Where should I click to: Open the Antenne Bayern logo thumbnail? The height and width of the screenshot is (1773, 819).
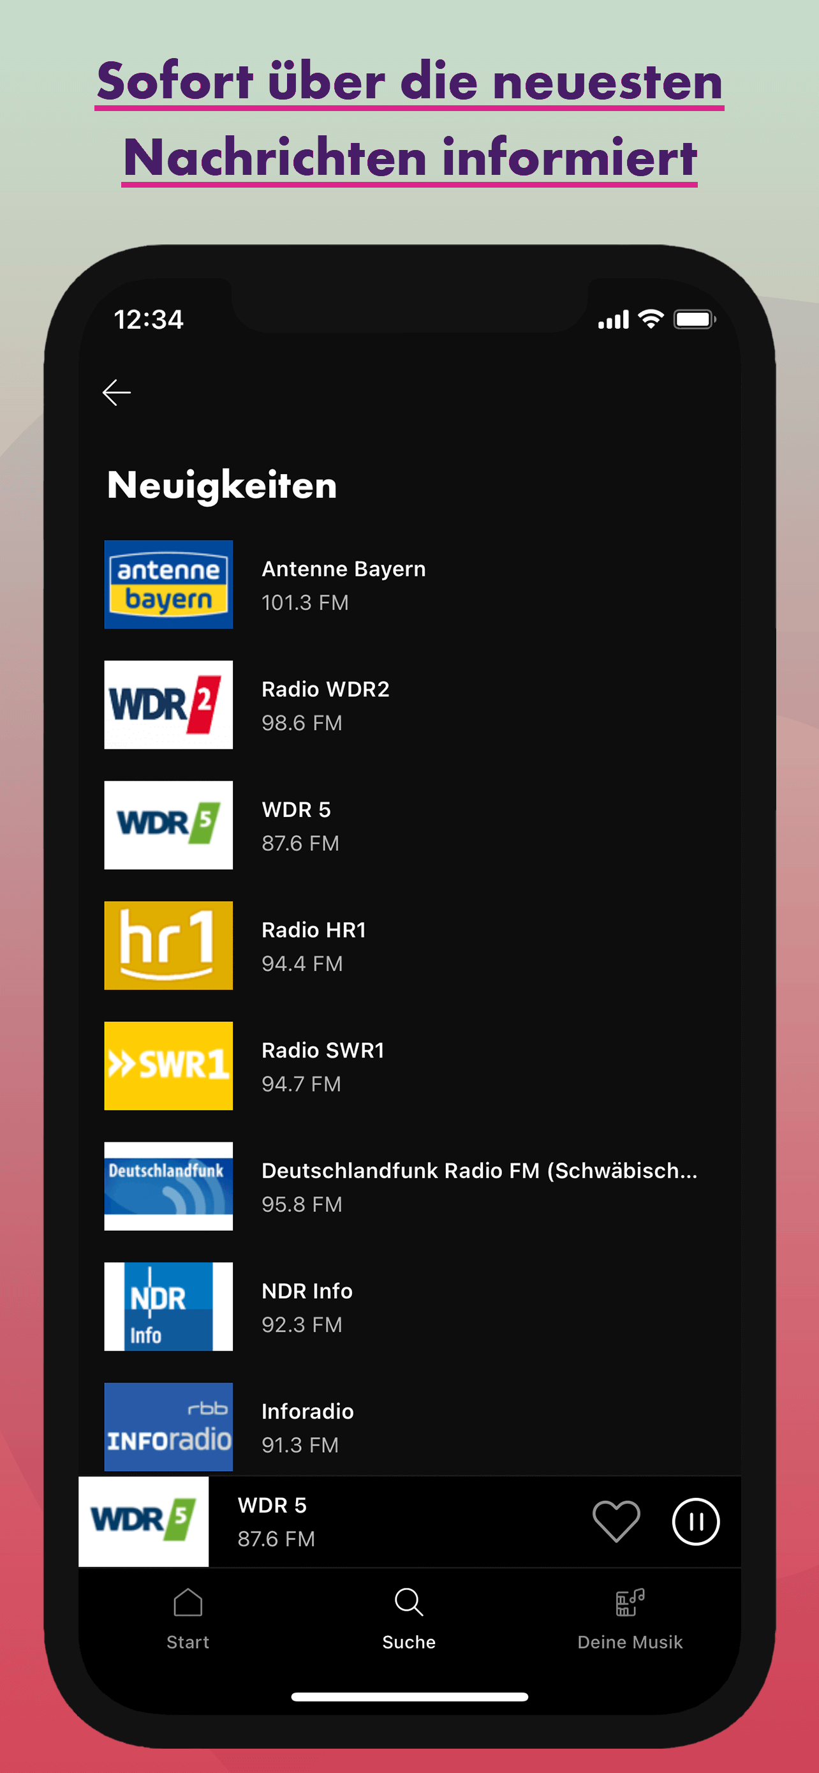168,585
